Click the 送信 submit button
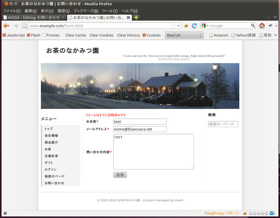The height and width of the screenshot is (218, 280). [x=120, y=175]
